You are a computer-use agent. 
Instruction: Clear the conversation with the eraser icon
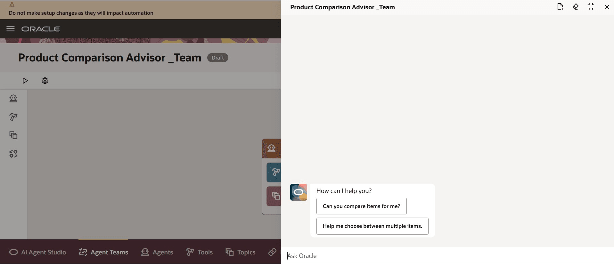(576, 7)
